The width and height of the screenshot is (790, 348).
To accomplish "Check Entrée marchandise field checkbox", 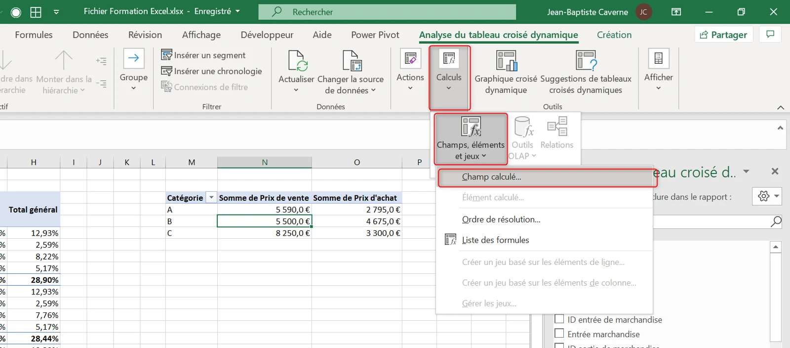I will point(559,333).
